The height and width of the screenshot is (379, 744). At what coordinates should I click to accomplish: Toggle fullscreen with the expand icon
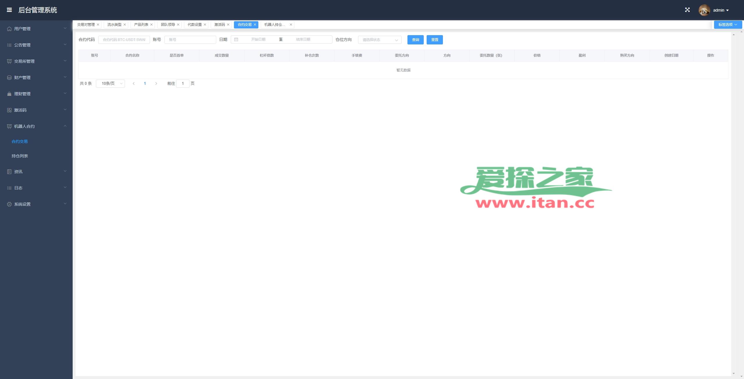coord(687,10)
